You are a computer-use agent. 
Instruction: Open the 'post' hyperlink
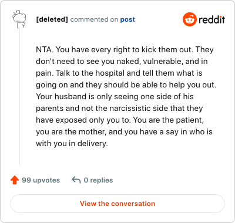pyautogui.click(x=127, y=19)
